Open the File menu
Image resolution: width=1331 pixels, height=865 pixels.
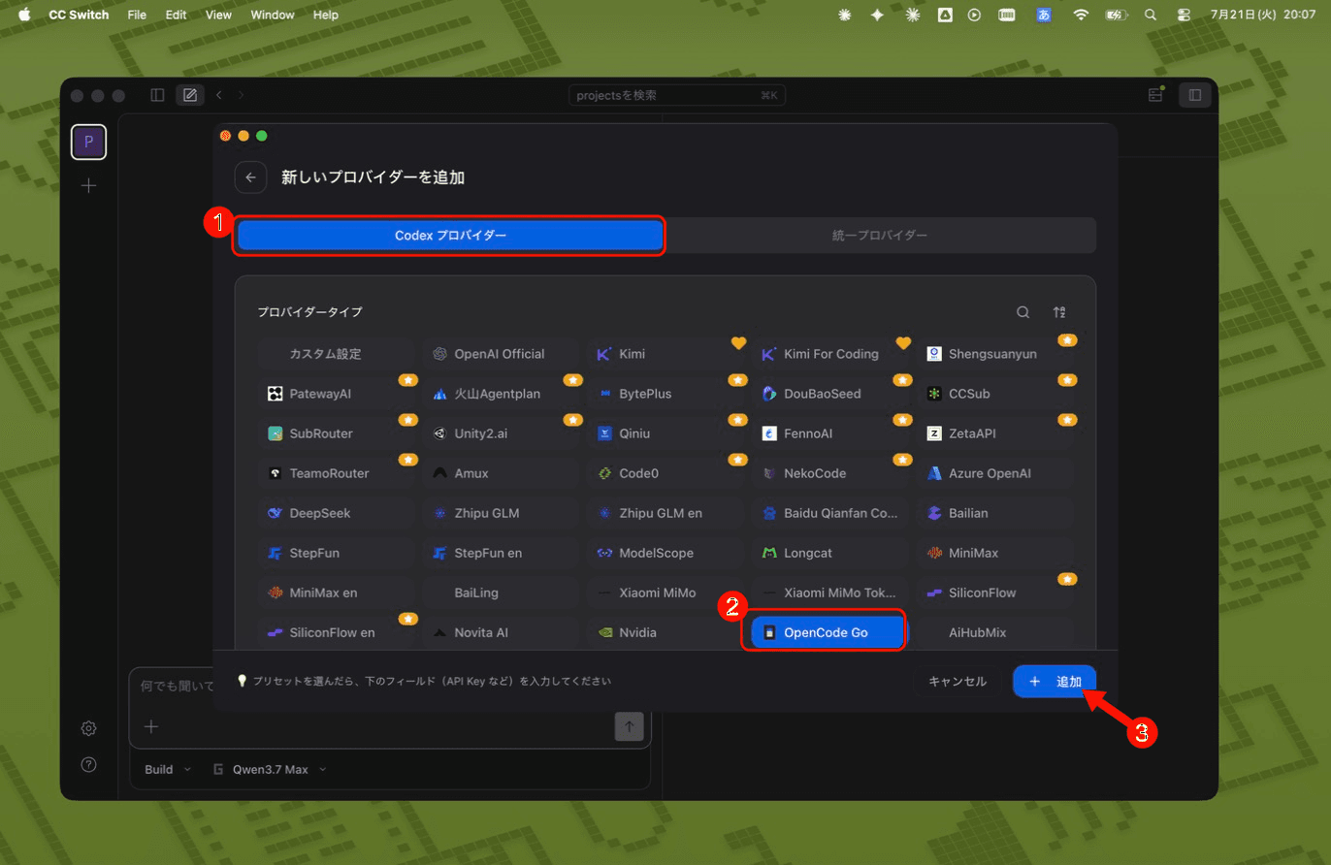click(x=137, y=15)
